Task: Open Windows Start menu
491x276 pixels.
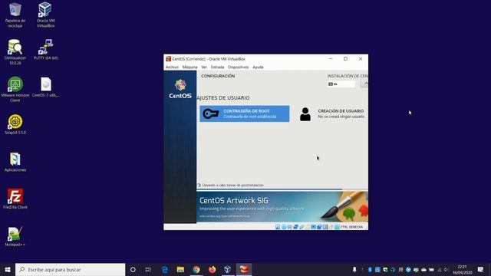Action: point(8,269)
